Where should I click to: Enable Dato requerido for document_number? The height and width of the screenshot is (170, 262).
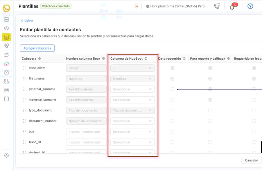(172, 121)
